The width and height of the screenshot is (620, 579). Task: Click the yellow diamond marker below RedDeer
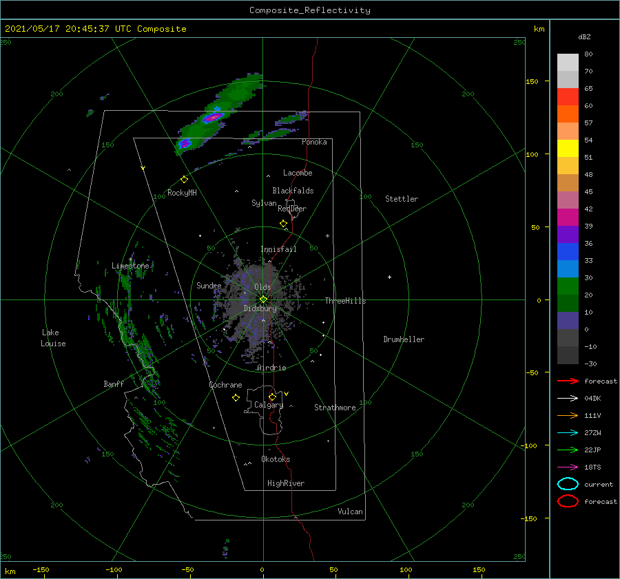283,224
